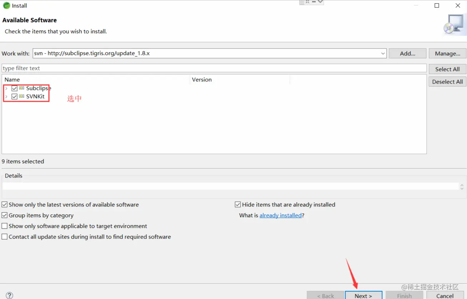Screen dimensions: 467x299
Task: Open the already installed link
Action: (280, 215)
